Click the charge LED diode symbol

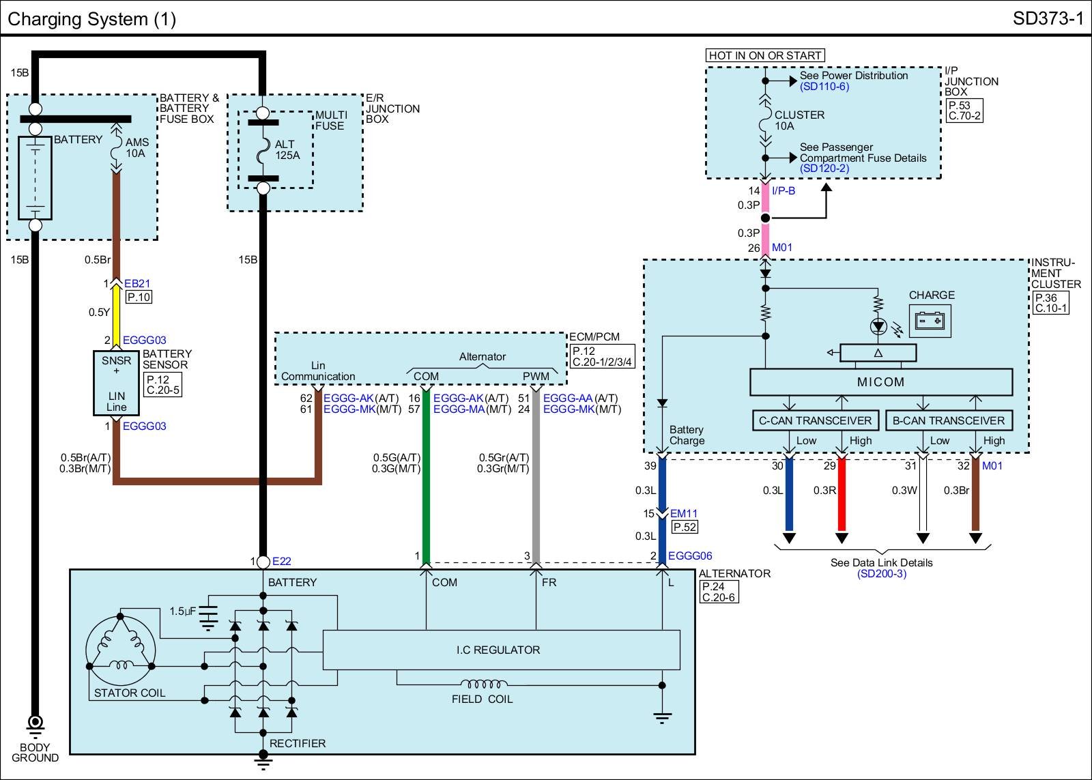click(878, 326)
